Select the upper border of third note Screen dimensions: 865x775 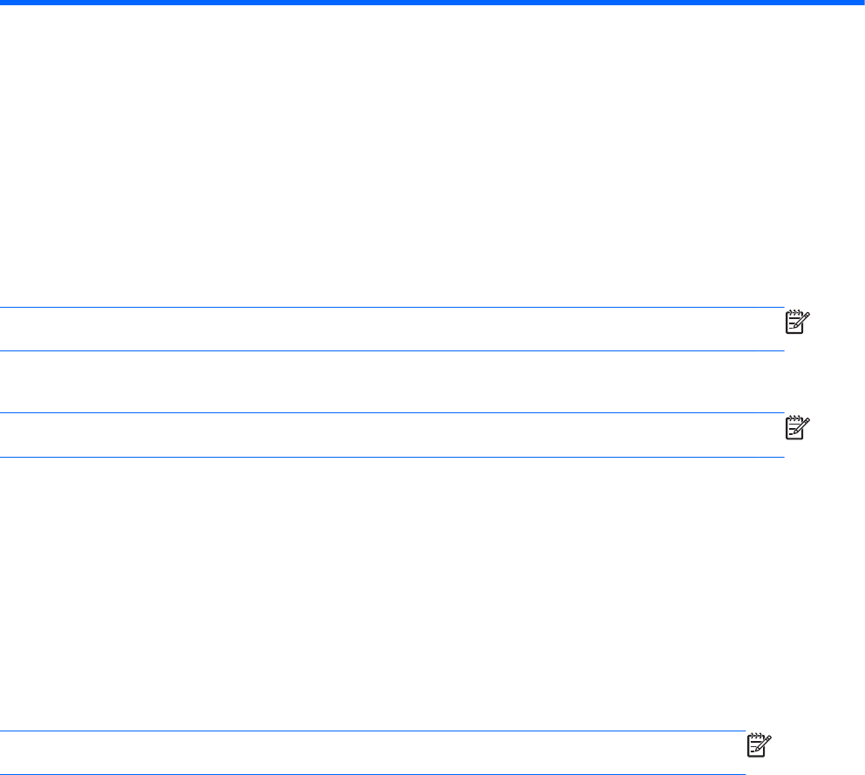click(x=366, y=731)
